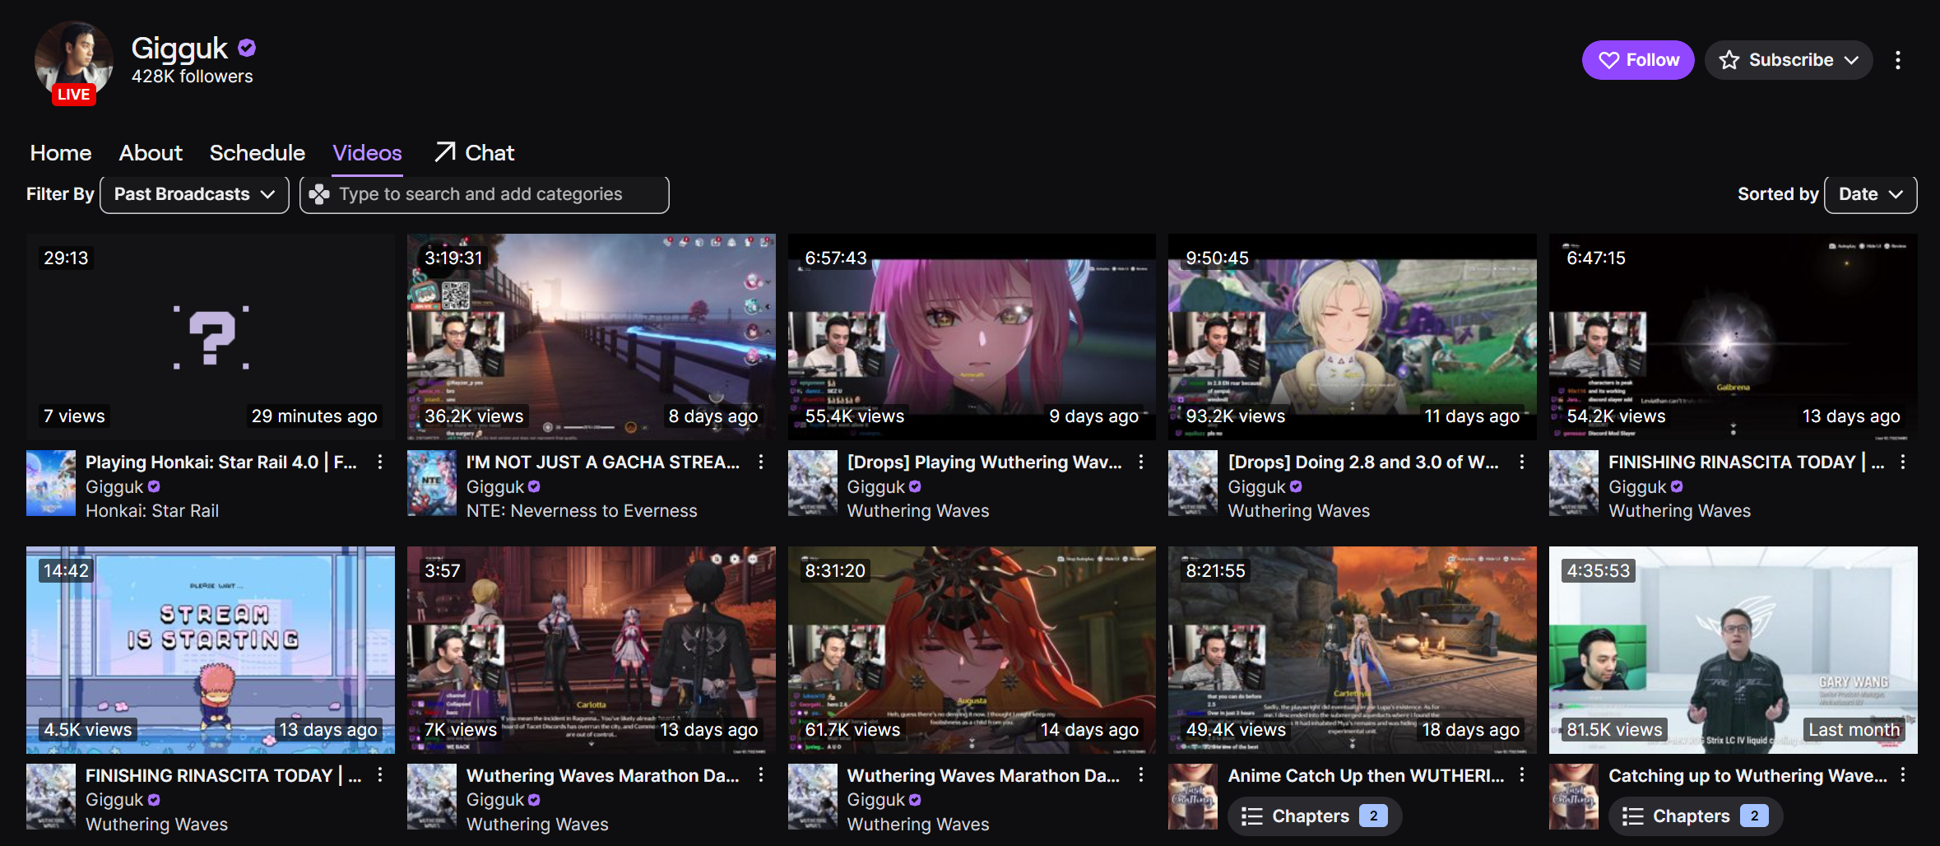
Task: Open options for Honkai: Star Rail 4.0 video
Action: point(380,463)
